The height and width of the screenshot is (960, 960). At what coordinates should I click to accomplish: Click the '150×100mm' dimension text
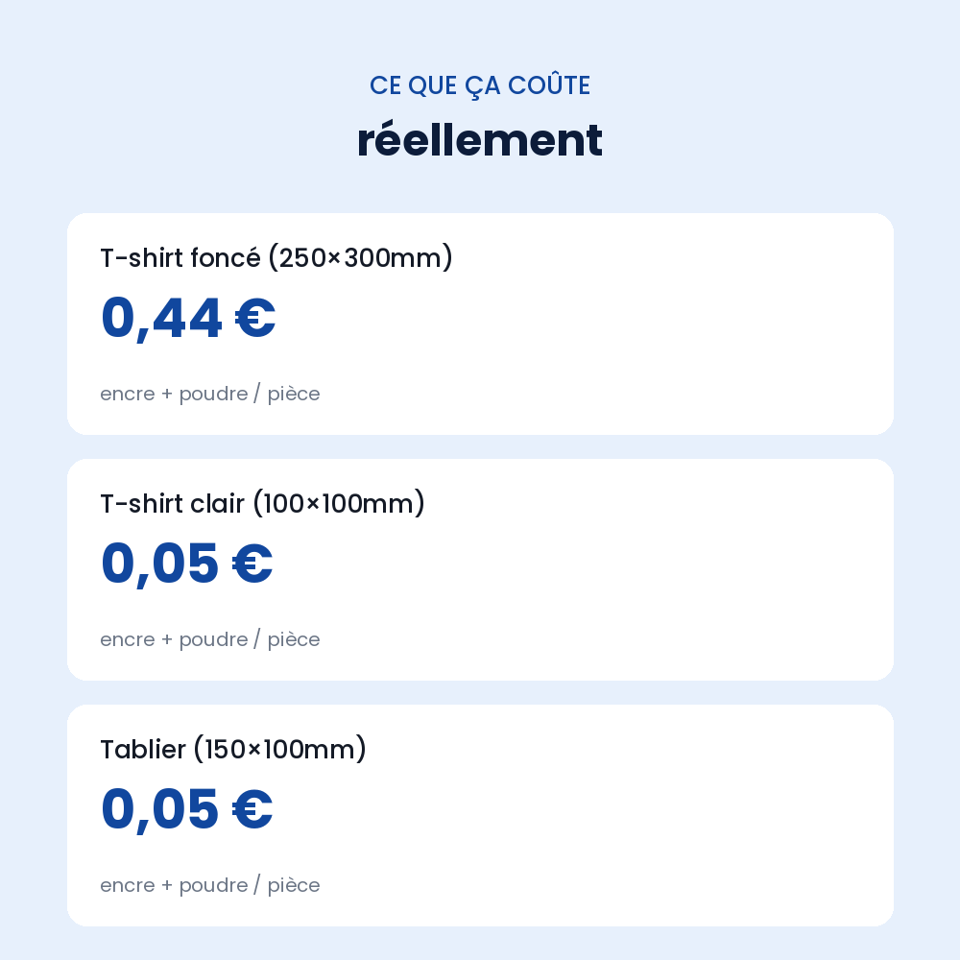(279, 750)
